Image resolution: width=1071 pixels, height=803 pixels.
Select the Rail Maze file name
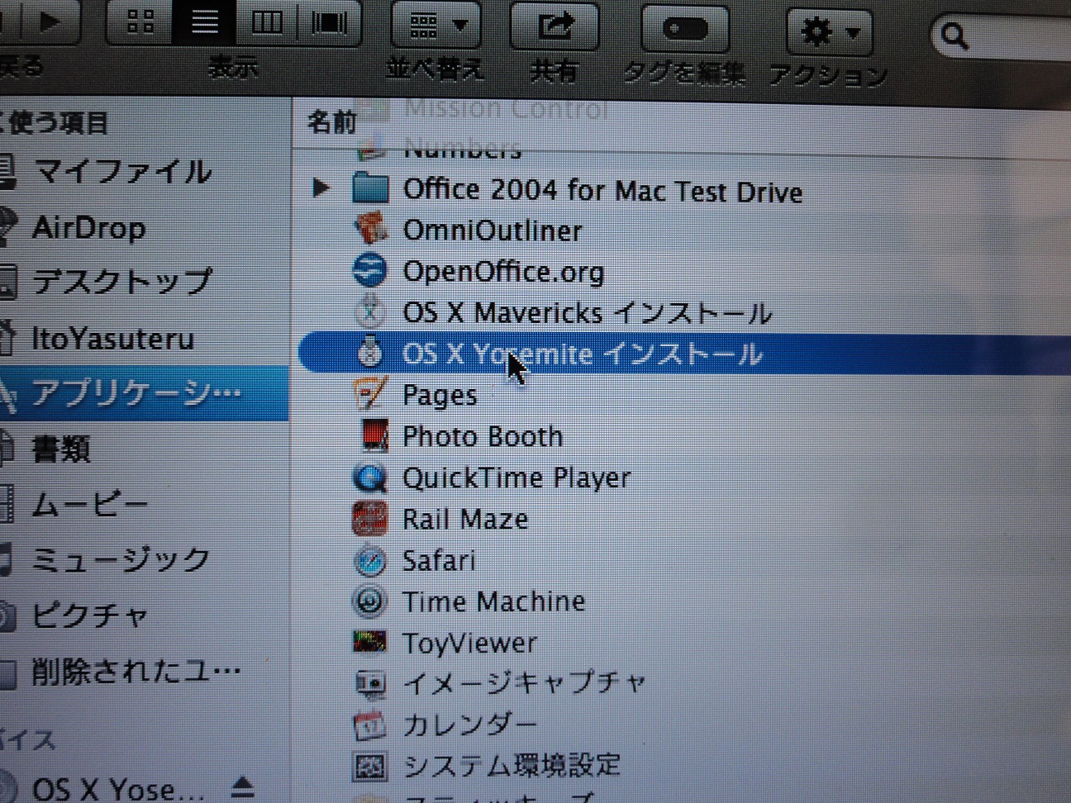pos(465,519)
